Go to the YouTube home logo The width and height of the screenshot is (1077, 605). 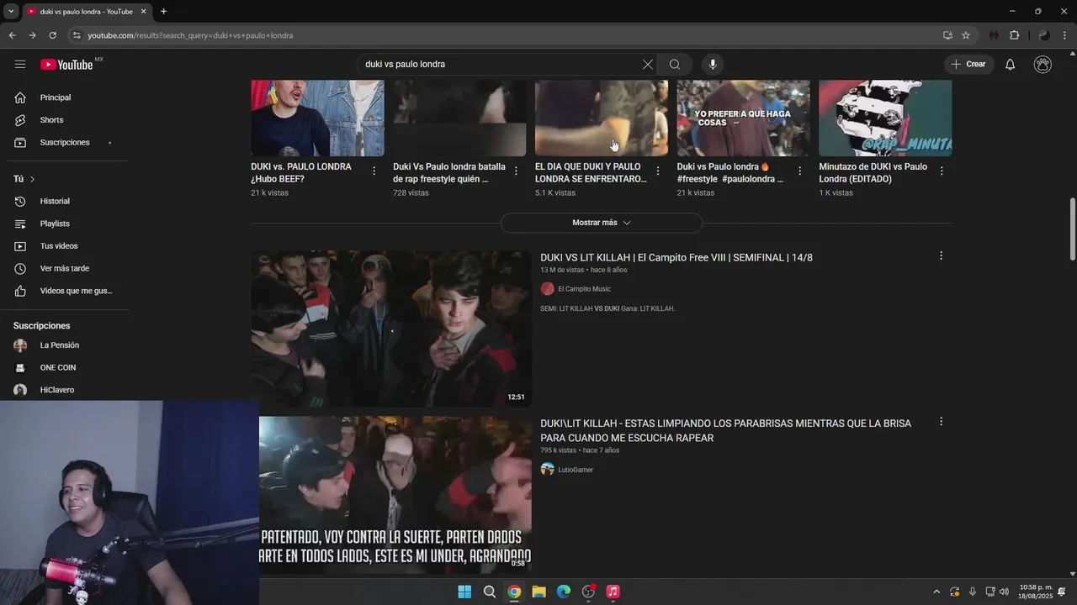click(x=66, y=65)
